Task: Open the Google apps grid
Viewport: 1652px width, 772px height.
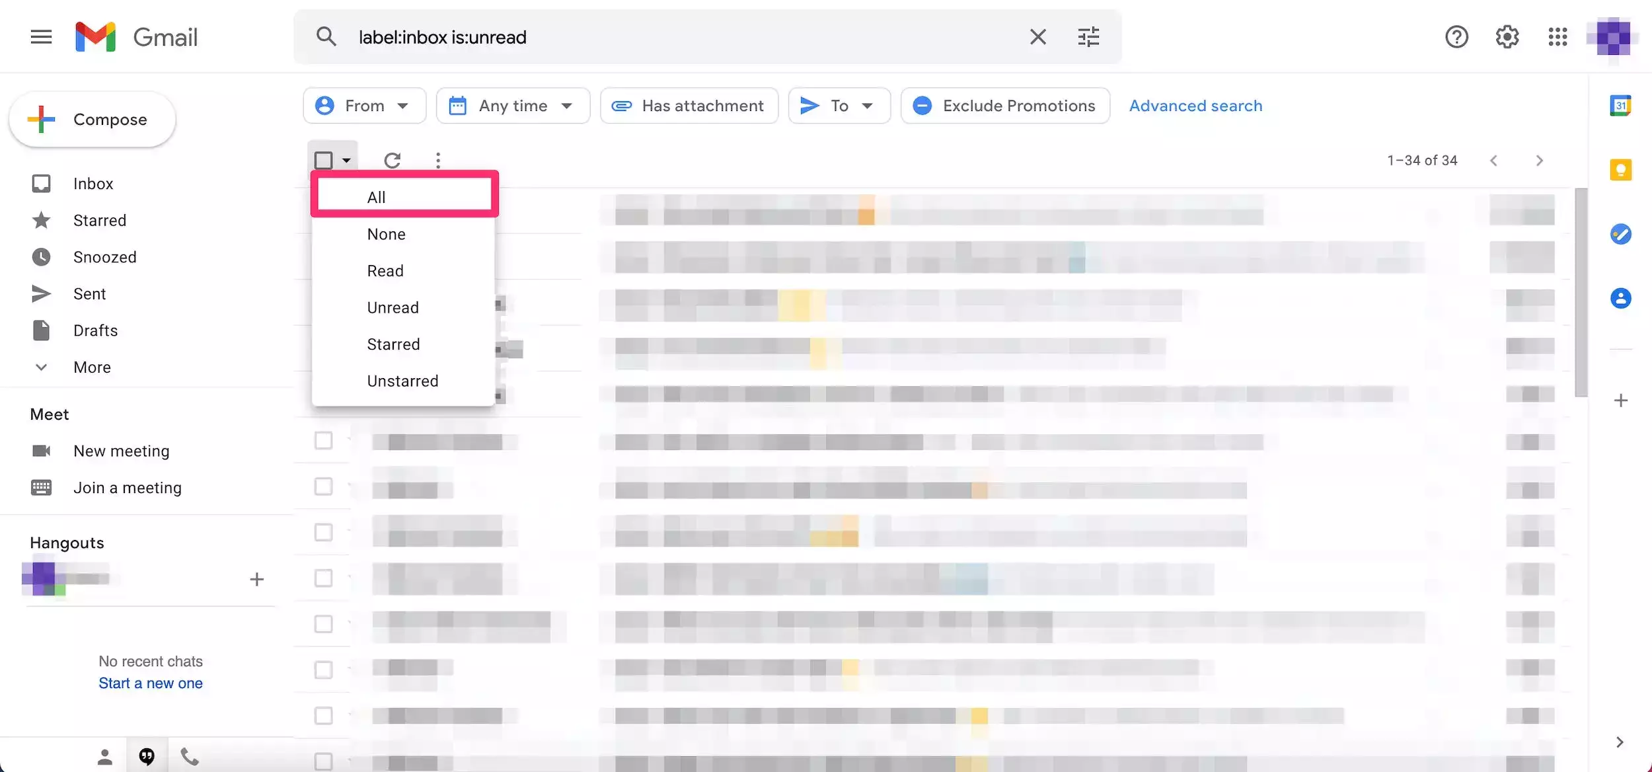Action: click(x=1558, y=37)
